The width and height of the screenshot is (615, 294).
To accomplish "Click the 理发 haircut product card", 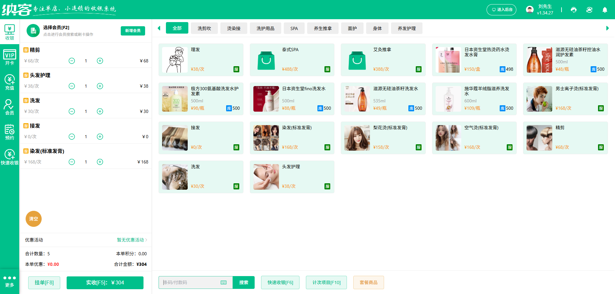I will point(201,60).
